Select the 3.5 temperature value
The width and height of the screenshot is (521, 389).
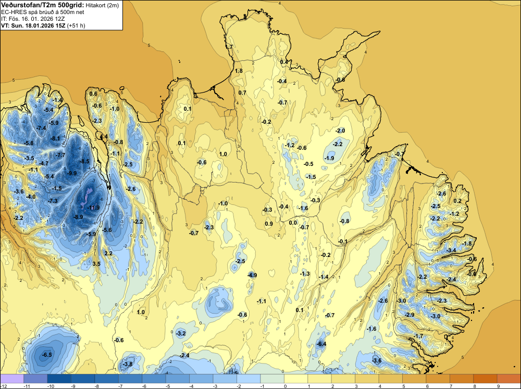coord(96,264)
